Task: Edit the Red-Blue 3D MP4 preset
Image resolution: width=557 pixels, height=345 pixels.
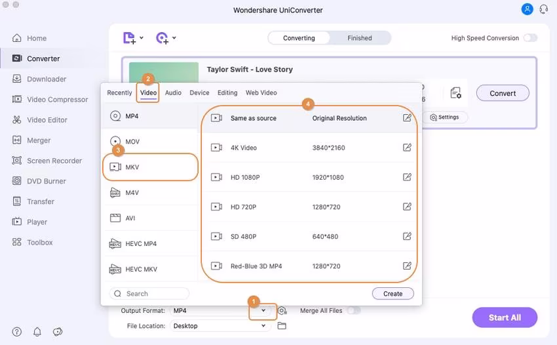Action: (x=407, y=266)
